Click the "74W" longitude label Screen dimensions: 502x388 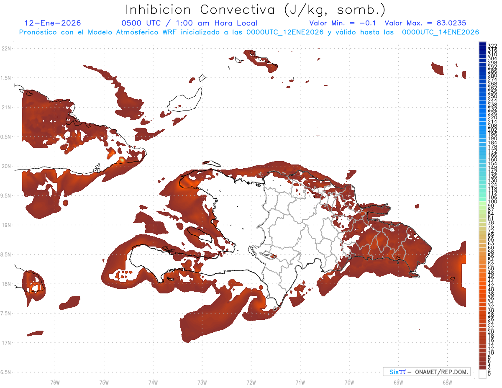(x=153, y=382)
